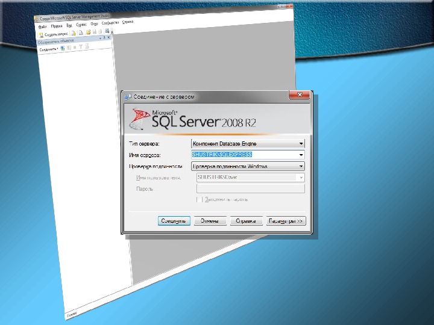Screen dimensions: 434x325
Task: Click the connection dialog title bar icon
Action: 128,97
